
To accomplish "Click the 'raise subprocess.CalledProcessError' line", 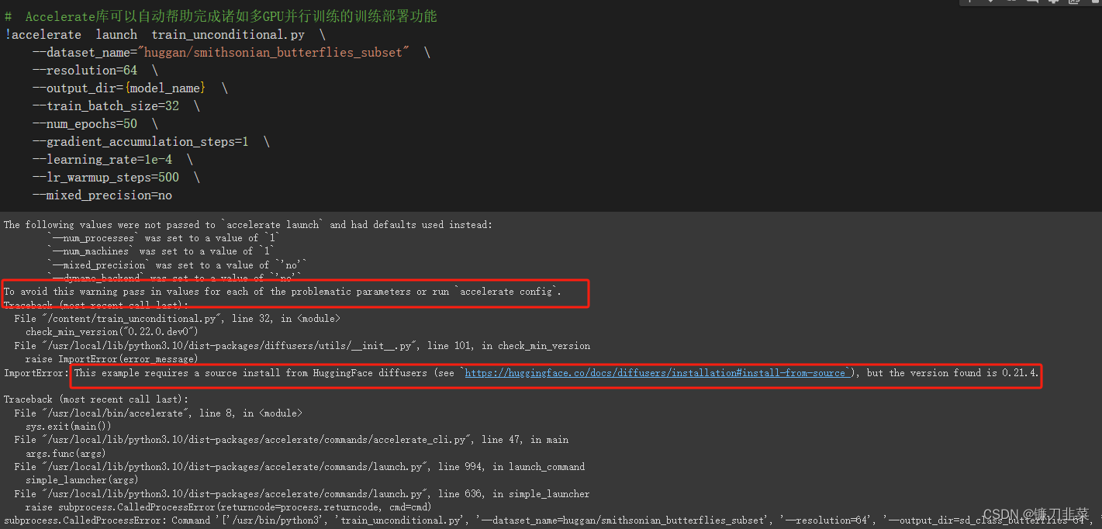I will (228, 507).
